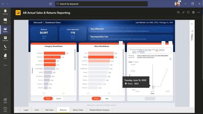Start a new chat with compose icon

point(51,4)
